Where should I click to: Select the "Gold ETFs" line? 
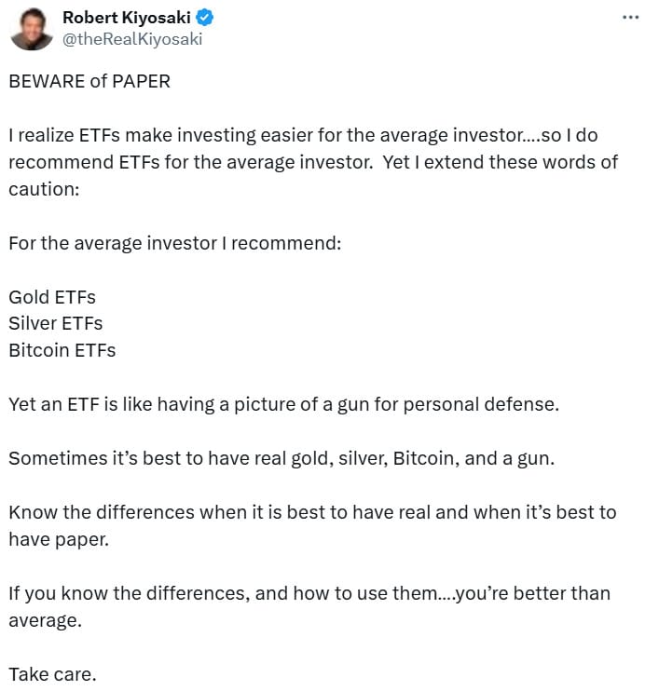pyautogui.click(x=52, y=297)
